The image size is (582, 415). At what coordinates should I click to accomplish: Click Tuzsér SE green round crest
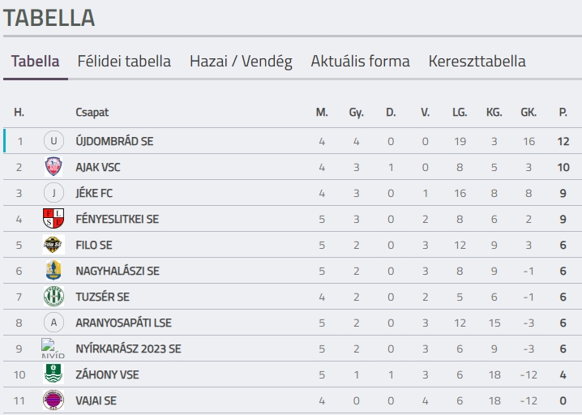(x=53, y=297)
